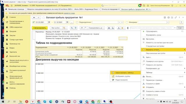The height and width of the screenshot is (104, 186).
Task: Follow the commercial version link нажмите сюда
Action: [69, 13]
